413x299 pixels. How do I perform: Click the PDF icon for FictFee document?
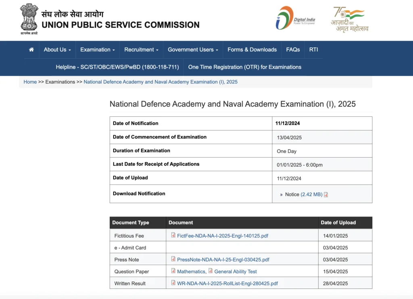[173, 235]
